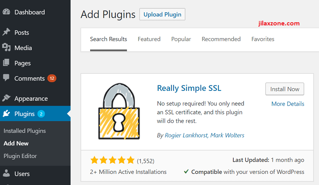Image resolution: width=319 pixels, height=185 pixels.
Task: Open the Really Simple SSL title link
Action: tap(189, 88)
